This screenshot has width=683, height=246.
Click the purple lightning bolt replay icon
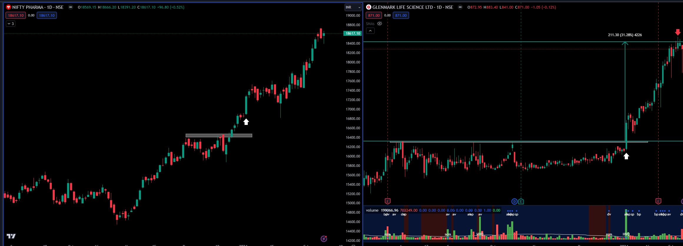324,239
